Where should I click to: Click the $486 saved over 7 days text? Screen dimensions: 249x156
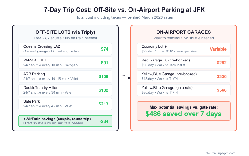(x=184, y=114)
